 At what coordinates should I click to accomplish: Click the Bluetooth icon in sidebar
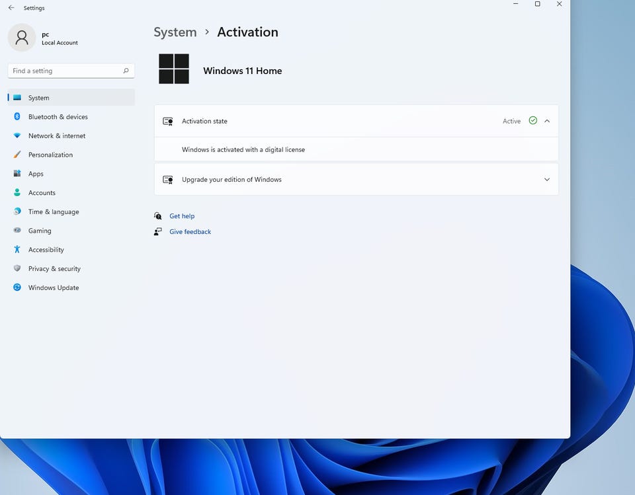[x=17, y=116]
